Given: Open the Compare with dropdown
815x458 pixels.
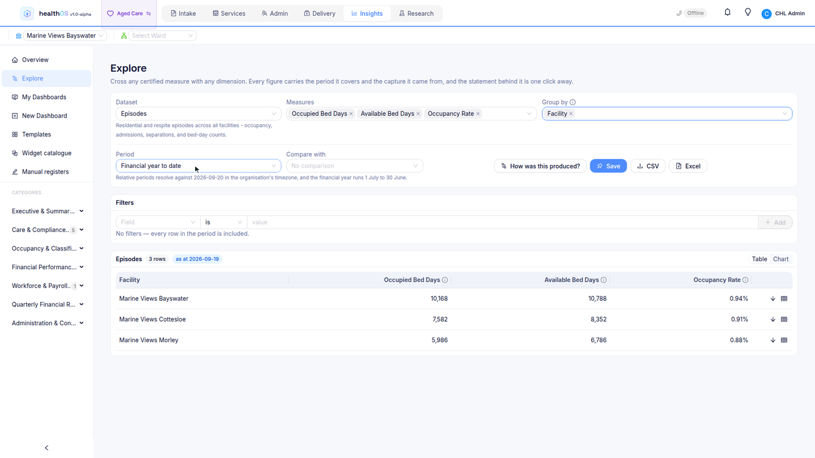Looking at the screenshot, I should pos(354,166).
